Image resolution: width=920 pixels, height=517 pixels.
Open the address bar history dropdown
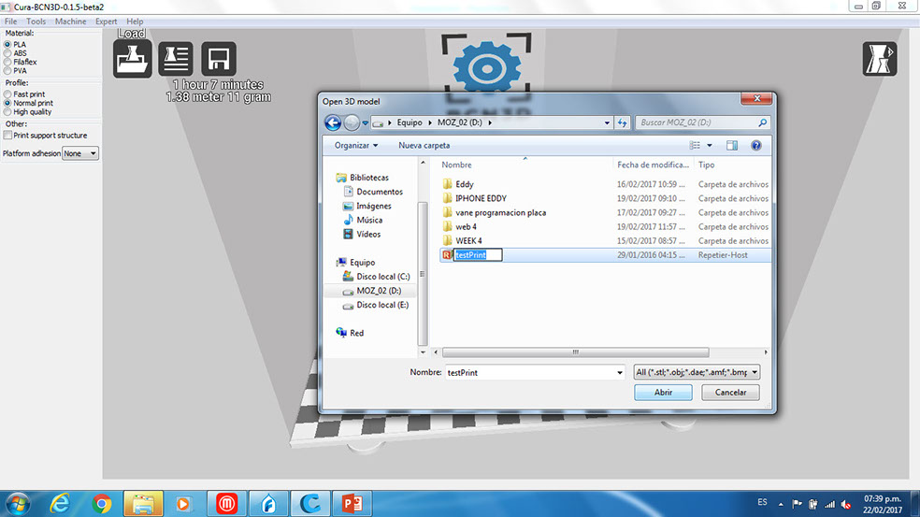pyautogui.click(x=607, y=122)
